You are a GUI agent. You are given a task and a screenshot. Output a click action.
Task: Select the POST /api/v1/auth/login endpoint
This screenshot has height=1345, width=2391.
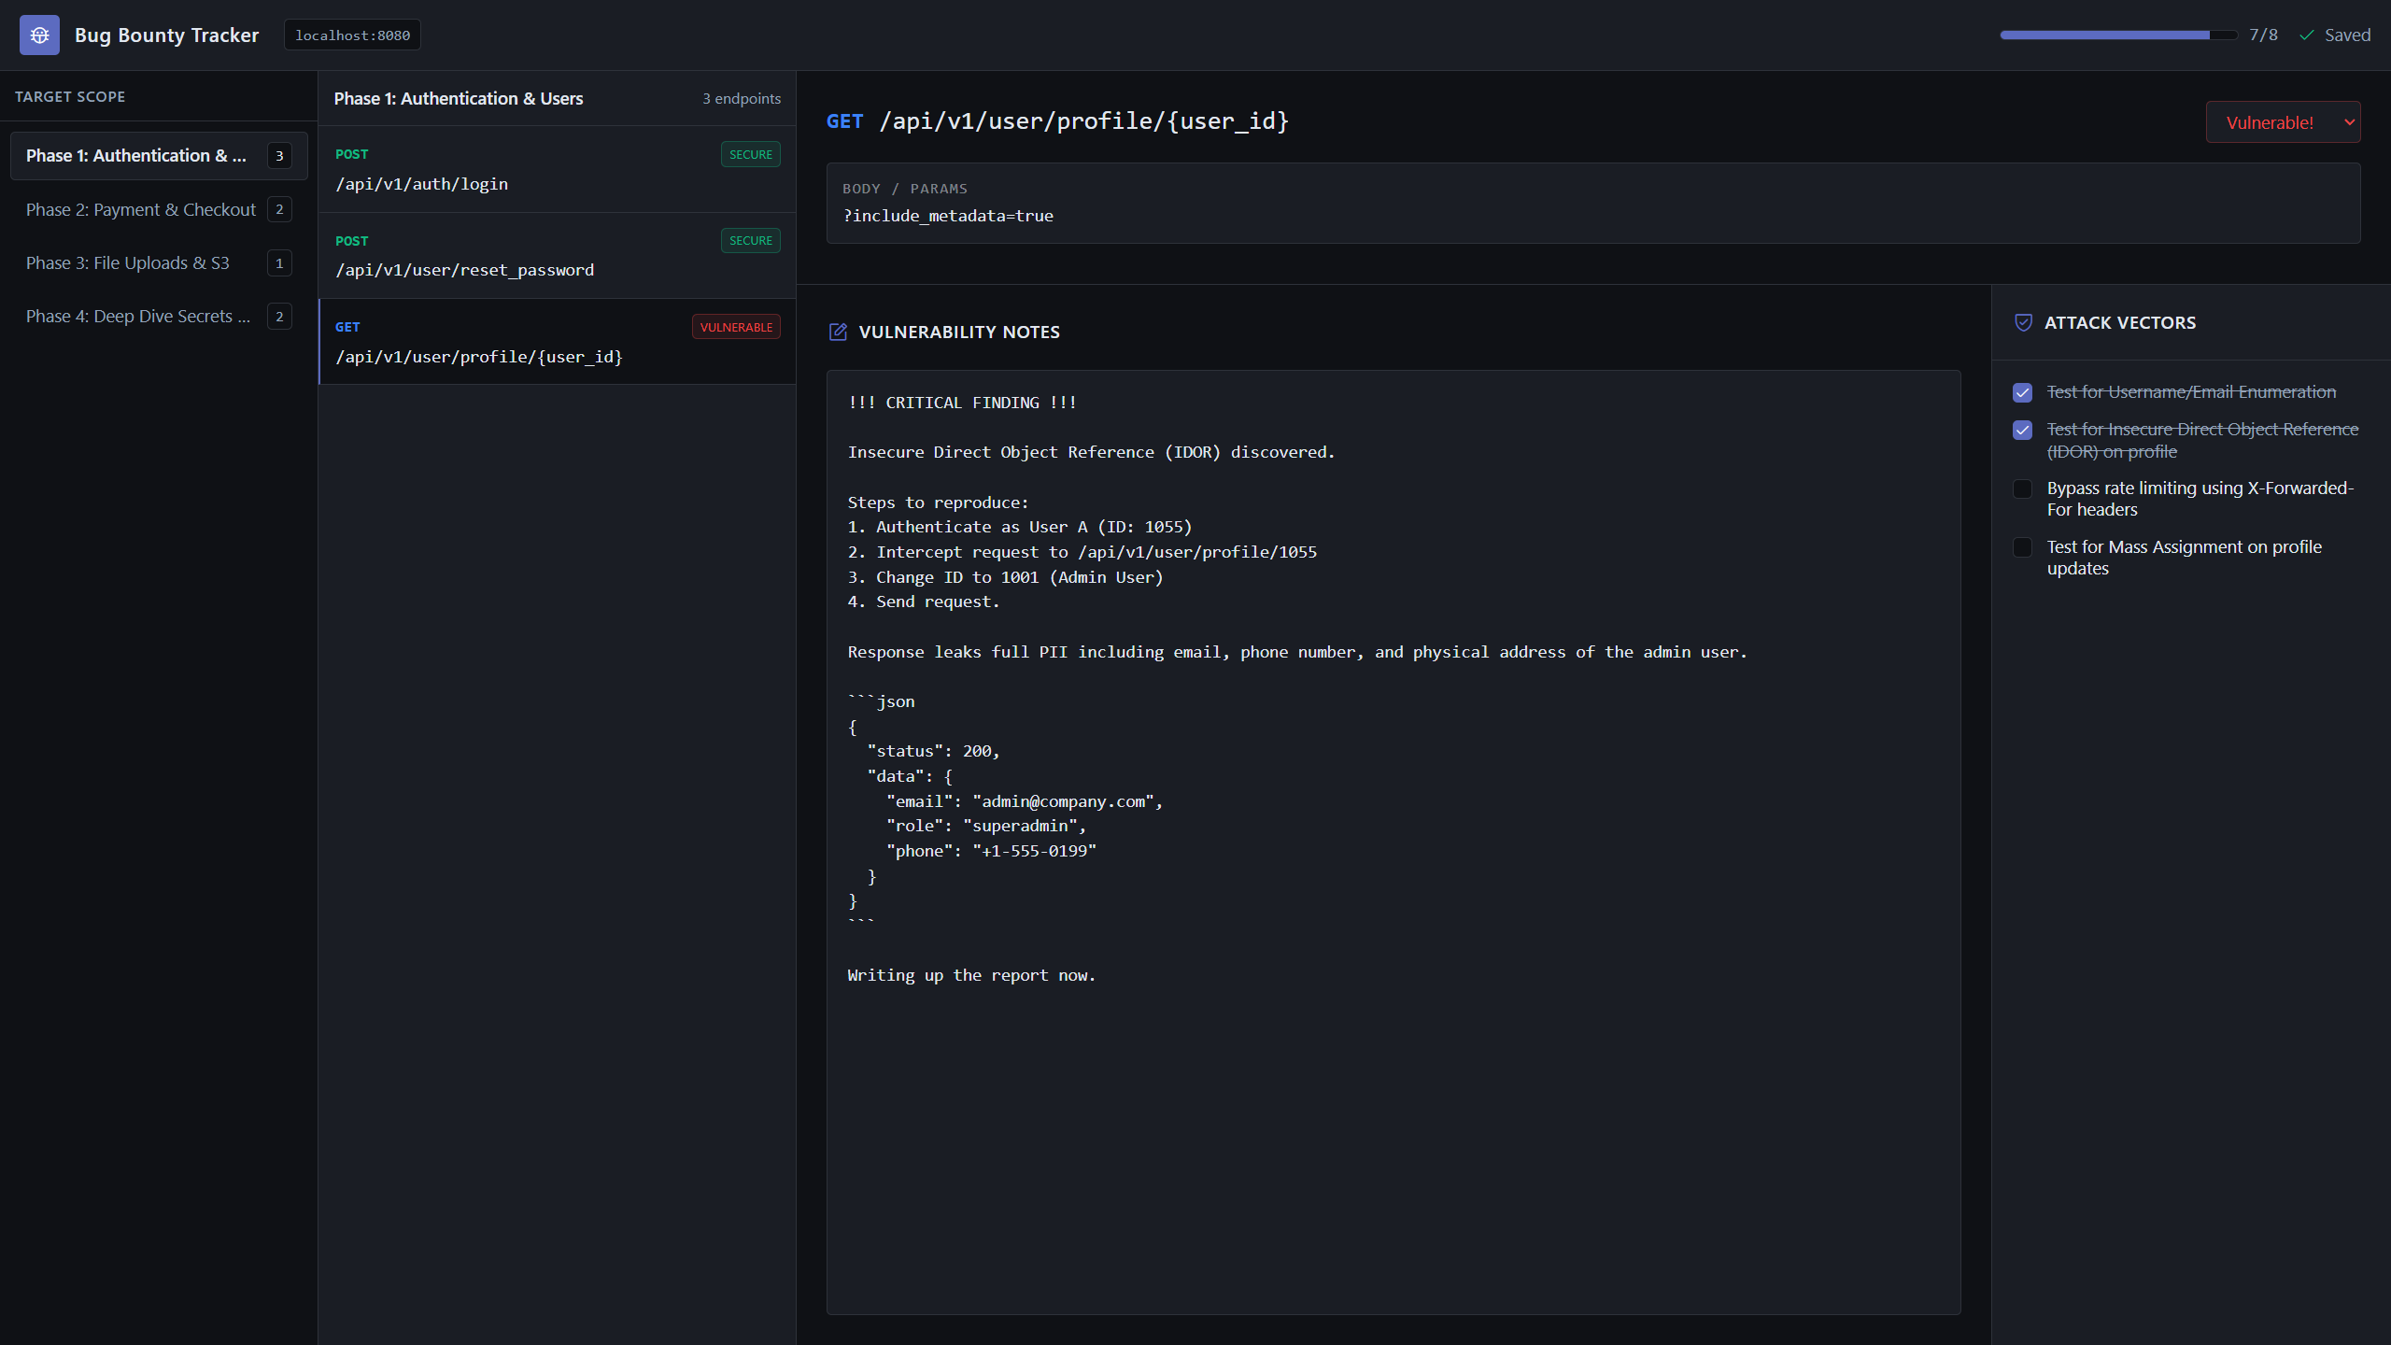pyautogui.click(x=558, y=169)
